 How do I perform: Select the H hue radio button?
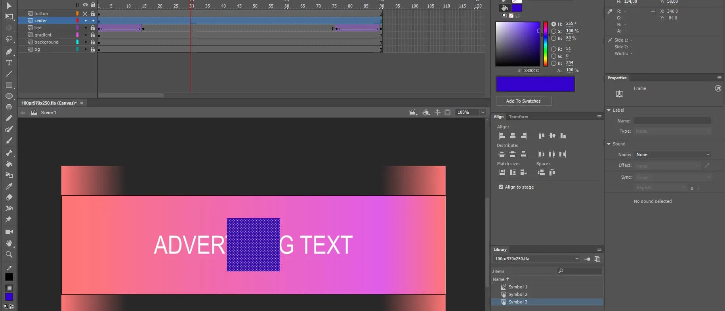tap(553, 24)
